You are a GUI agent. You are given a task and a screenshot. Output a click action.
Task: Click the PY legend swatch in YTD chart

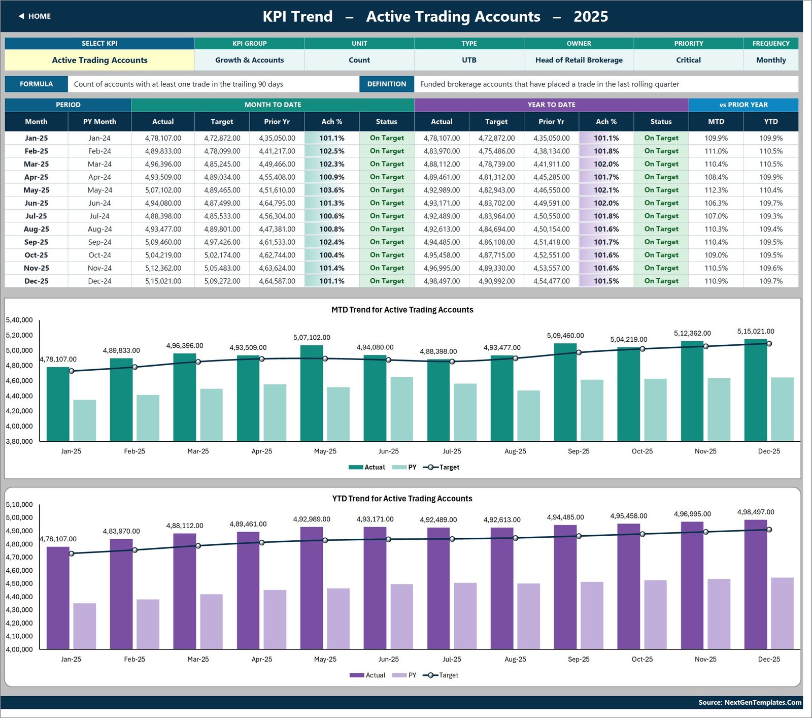399,675
